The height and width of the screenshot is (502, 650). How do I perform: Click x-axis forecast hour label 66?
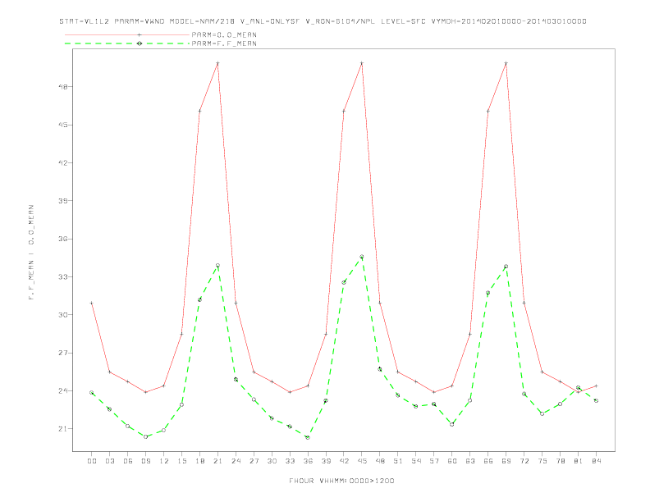click(488, 461)
